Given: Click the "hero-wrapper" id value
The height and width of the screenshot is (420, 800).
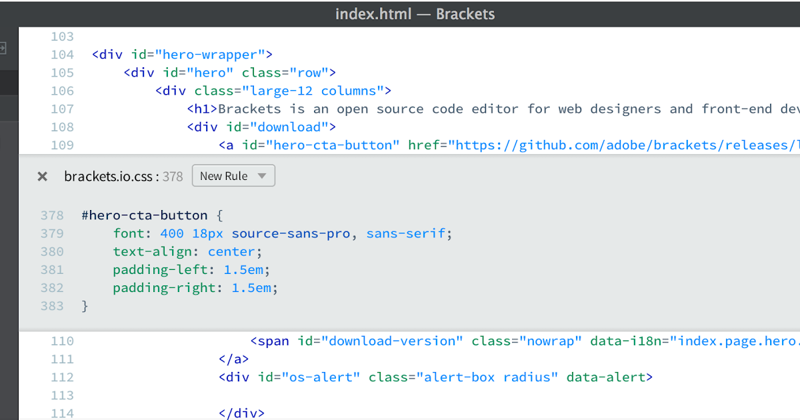Looking at the screenshot, I should coord(210,55).
